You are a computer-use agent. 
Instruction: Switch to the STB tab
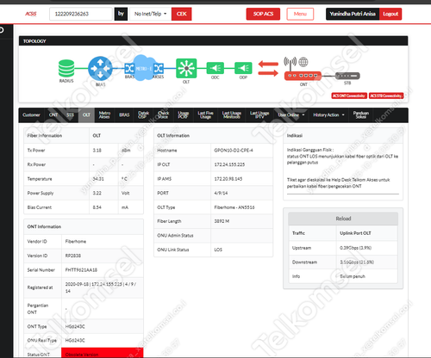[70, 115]
